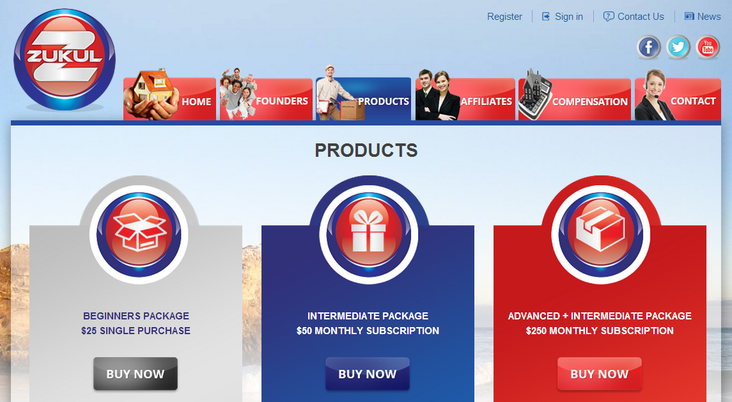Open the Twitter bird icon
The width and height of the screenshot is (732, 402).
pos(678,47)
